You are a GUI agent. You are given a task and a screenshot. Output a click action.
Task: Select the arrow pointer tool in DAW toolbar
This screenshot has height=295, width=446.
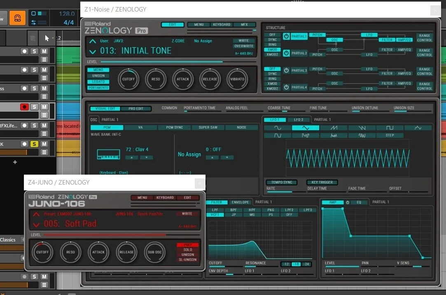tap(47, 38)
